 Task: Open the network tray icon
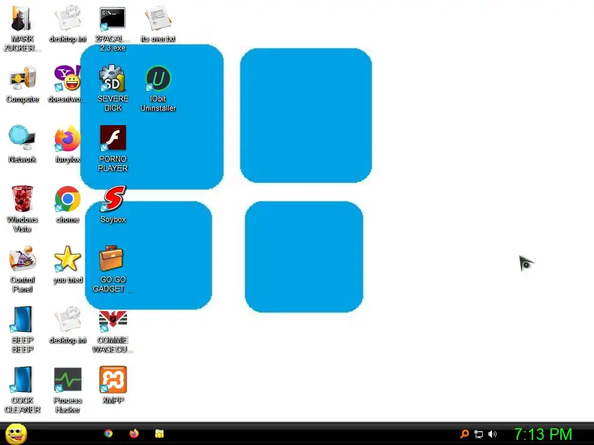tap(479, 435)
